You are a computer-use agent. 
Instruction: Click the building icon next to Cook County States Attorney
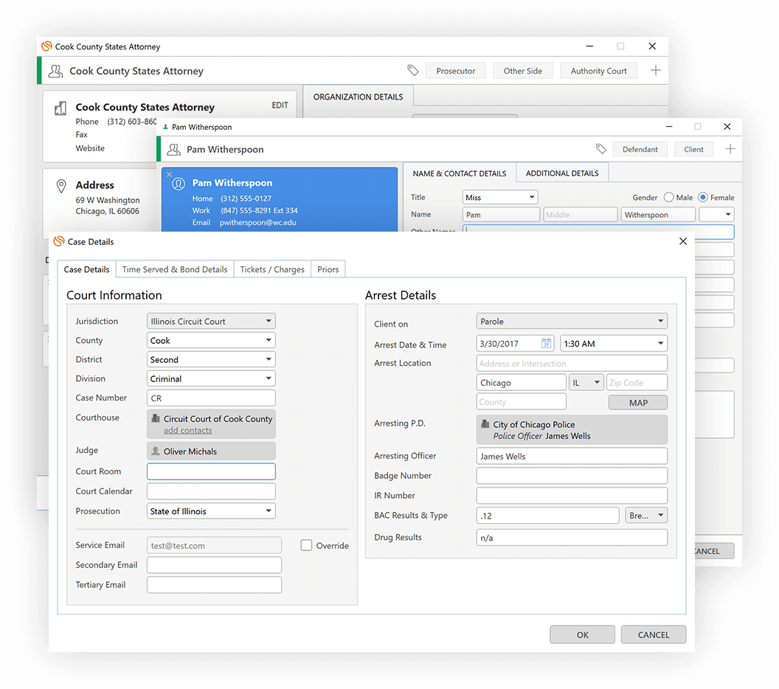pyautogui.click(x=60, y=108)
